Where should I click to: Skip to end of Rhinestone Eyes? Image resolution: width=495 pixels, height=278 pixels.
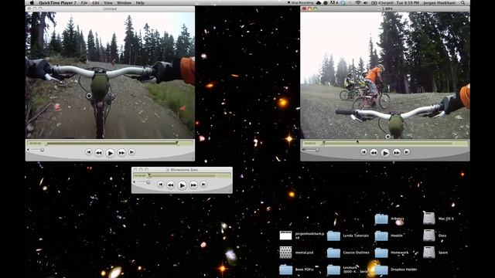203,185
